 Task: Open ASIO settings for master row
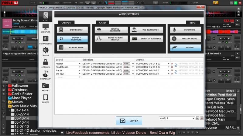126,64
